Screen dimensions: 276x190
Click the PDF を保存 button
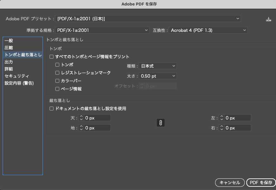coord(261,183)
